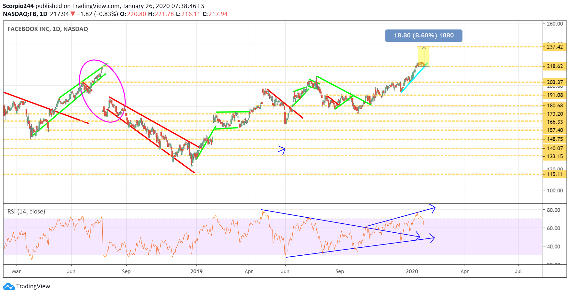Click the 218.62 price level label
The image size is (570, 295).
(x=555, y=66)
